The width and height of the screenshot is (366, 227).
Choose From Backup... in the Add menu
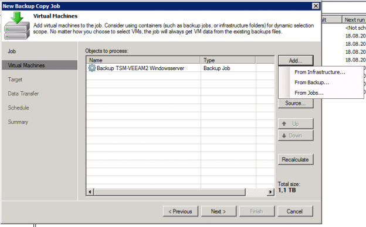311,82
